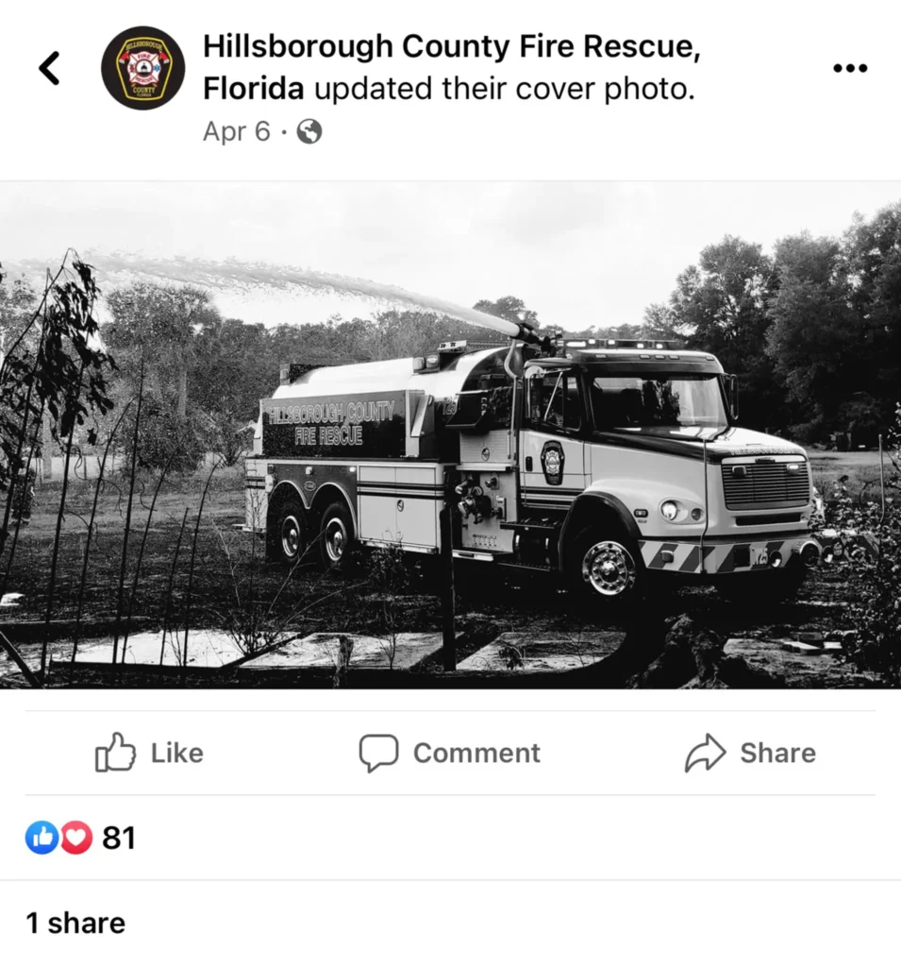
Task: Select the Comment button label
Action: [476, 753]
